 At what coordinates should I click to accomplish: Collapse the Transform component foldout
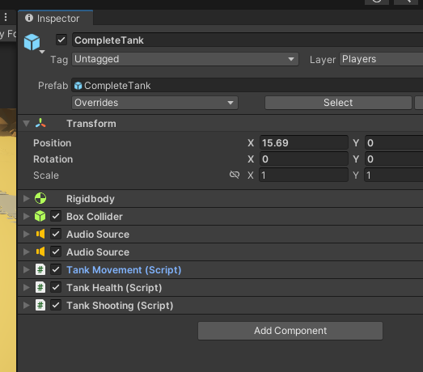[x=26, y=124]
